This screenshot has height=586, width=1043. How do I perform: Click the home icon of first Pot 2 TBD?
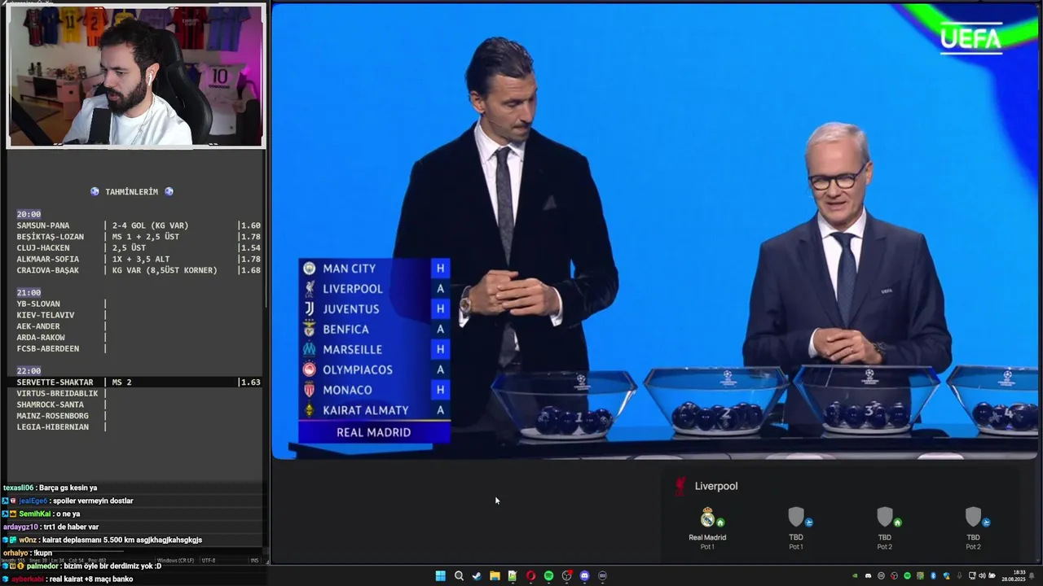[897, 522]
